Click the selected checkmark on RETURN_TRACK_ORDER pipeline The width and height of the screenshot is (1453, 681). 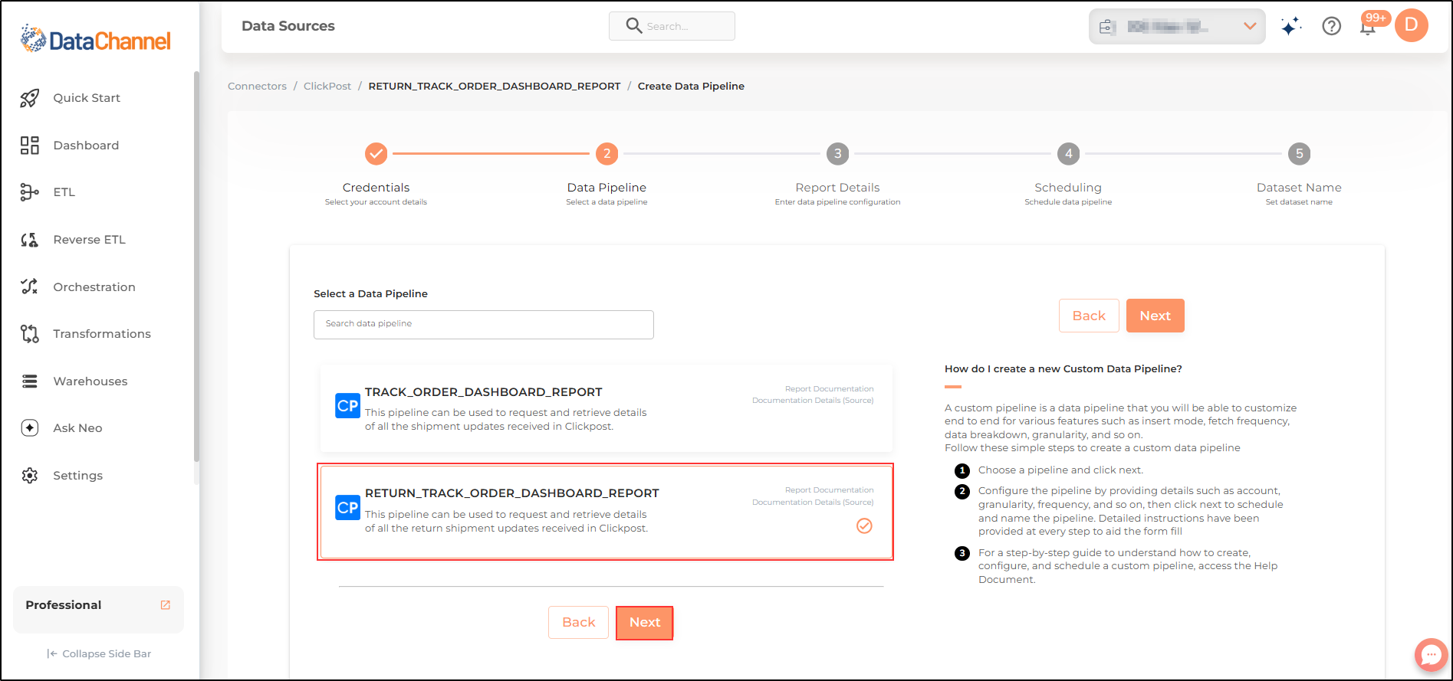coord(864,525)
